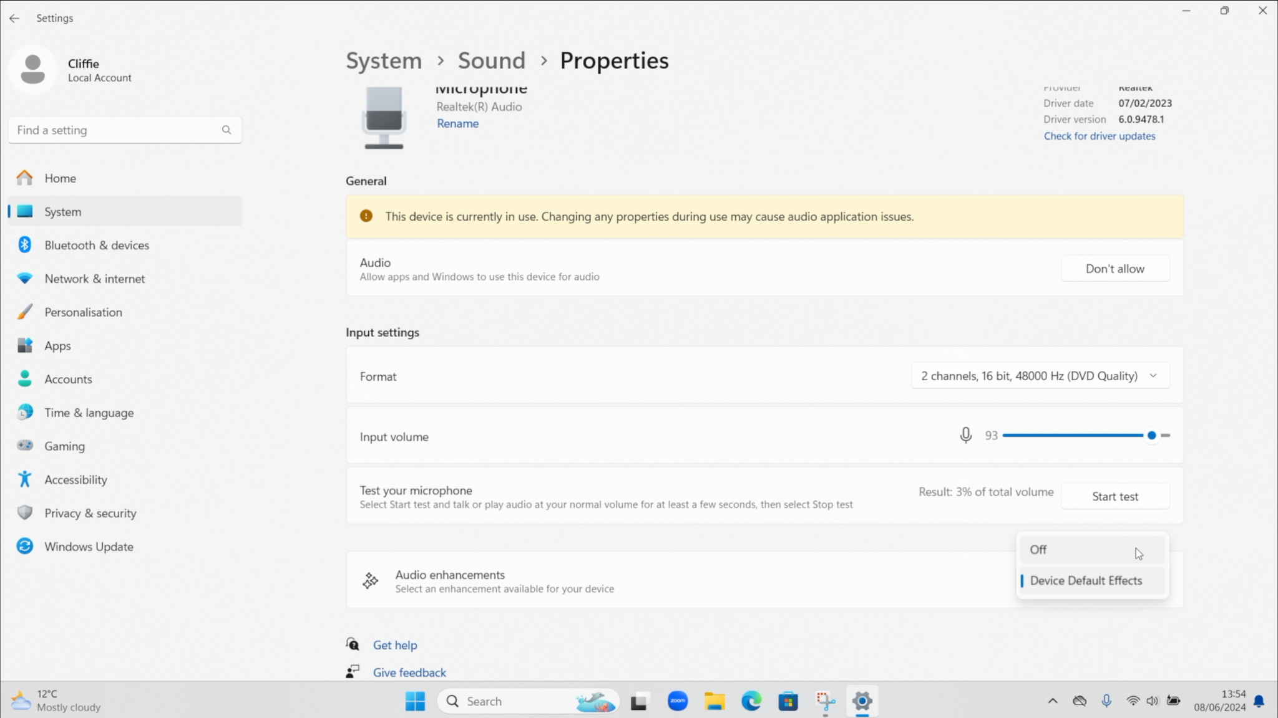The image size is (1278, 718).
Task: Open the Audio enhancements icon area
Action: 370,580
